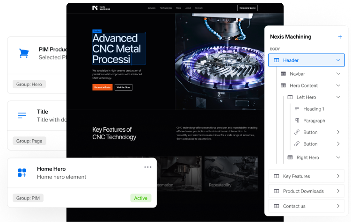Click link icon of second Button row
The width and height of the screenshot is (351, 222).
[x=297, y=144]
